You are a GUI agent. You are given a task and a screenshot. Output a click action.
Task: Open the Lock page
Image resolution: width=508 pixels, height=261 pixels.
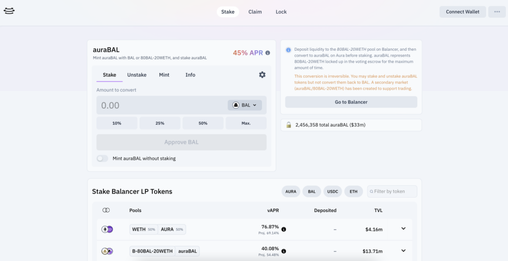coord(281,12)
